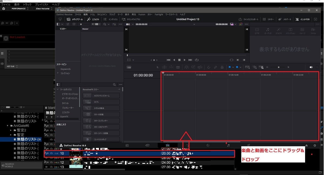The image size is (324, 175).
Task: Open the DaVinci Resolve 編集 menu
Action: pyautogui.click(x=86, y=14)
